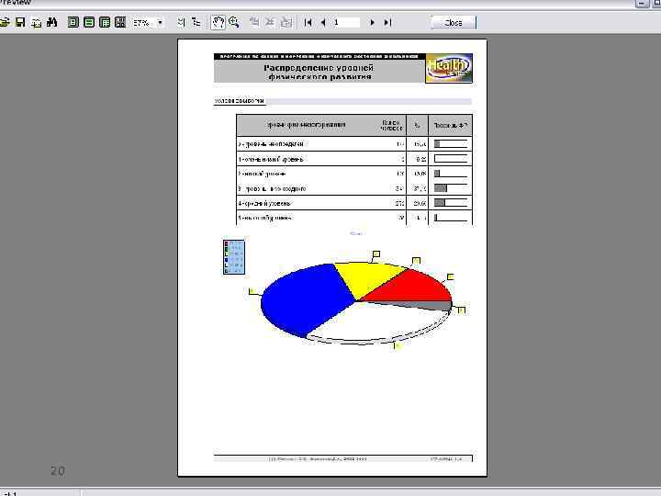Click the page number field
The image size is (661, 496).
pyautogui.click(x=346, y=22)
